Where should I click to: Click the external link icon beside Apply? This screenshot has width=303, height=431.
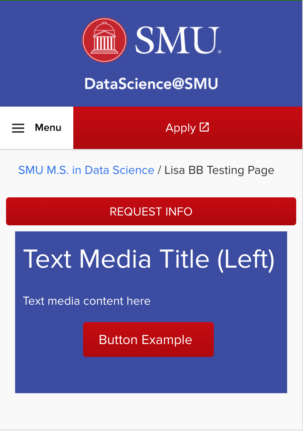coord(204,127)
